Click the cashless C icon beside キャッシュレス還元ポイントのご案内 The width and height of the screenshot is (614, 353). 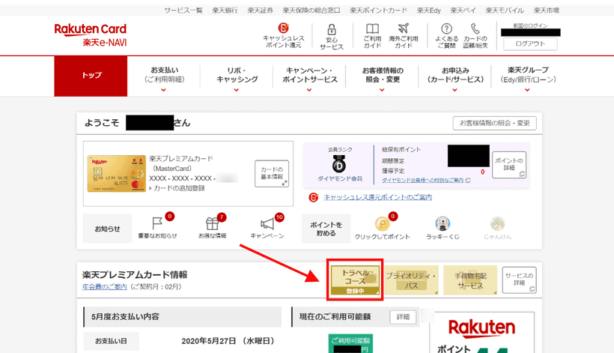(x=313, y=197)
